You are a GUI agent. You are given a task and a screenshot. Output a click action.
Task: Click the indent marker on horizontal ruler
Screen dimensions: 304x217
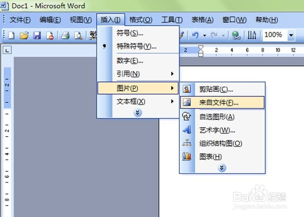pos(201,51)
